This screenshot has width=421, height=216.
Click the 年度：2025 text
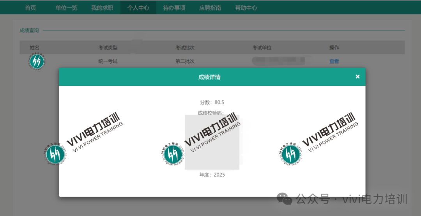(212, 175)
